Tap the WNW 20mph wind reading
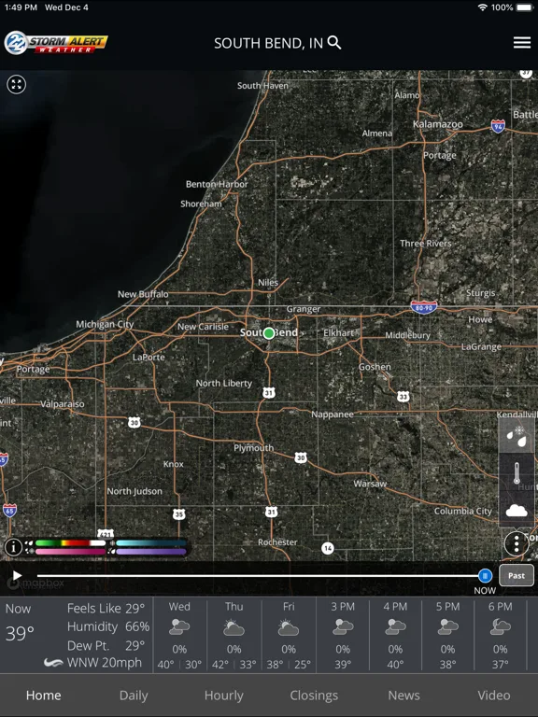The image size is (538, 717). [105, 663]
